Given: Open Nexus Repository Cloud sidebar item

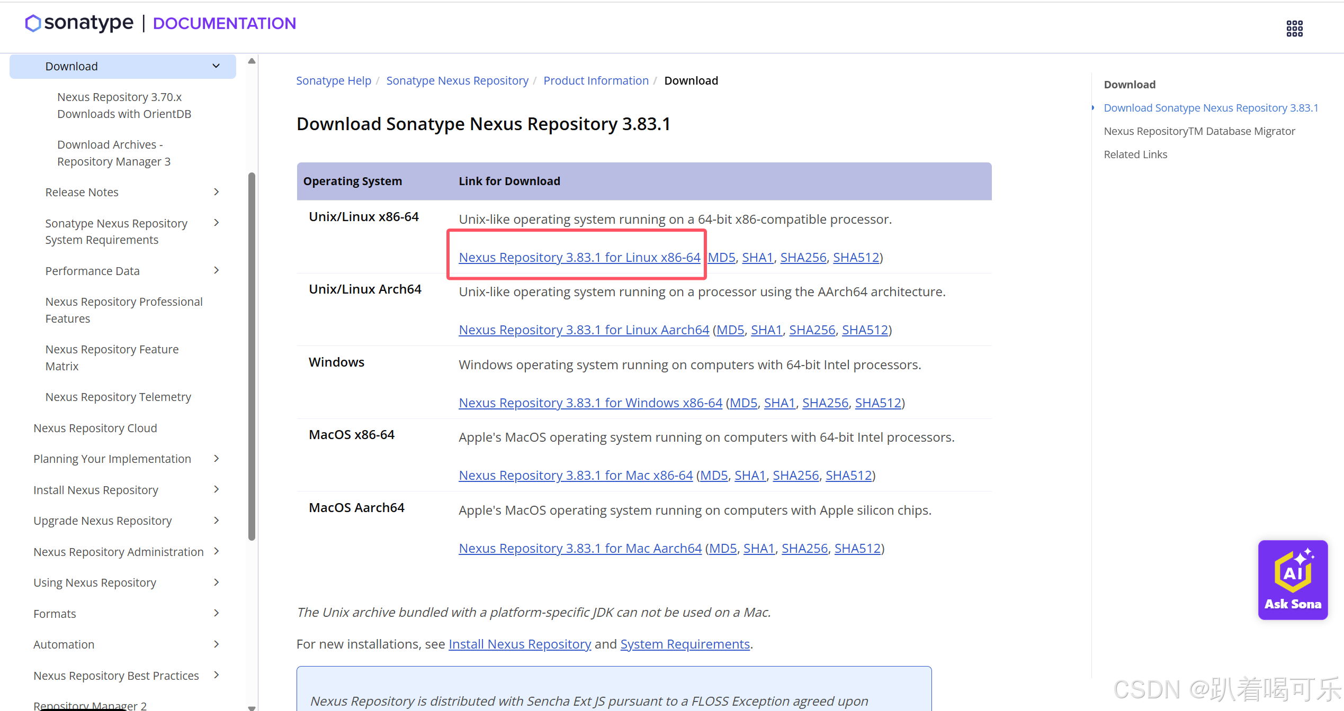Looking at the screenshot, I should point(95,428).
